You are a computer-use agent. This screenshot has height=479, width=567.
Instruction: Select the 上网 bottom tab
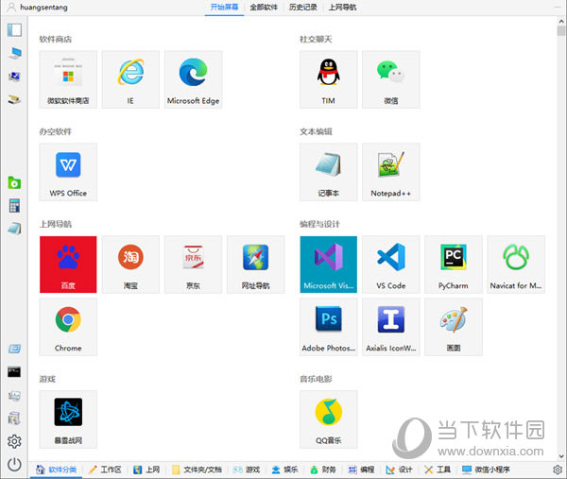coord(146,470)
